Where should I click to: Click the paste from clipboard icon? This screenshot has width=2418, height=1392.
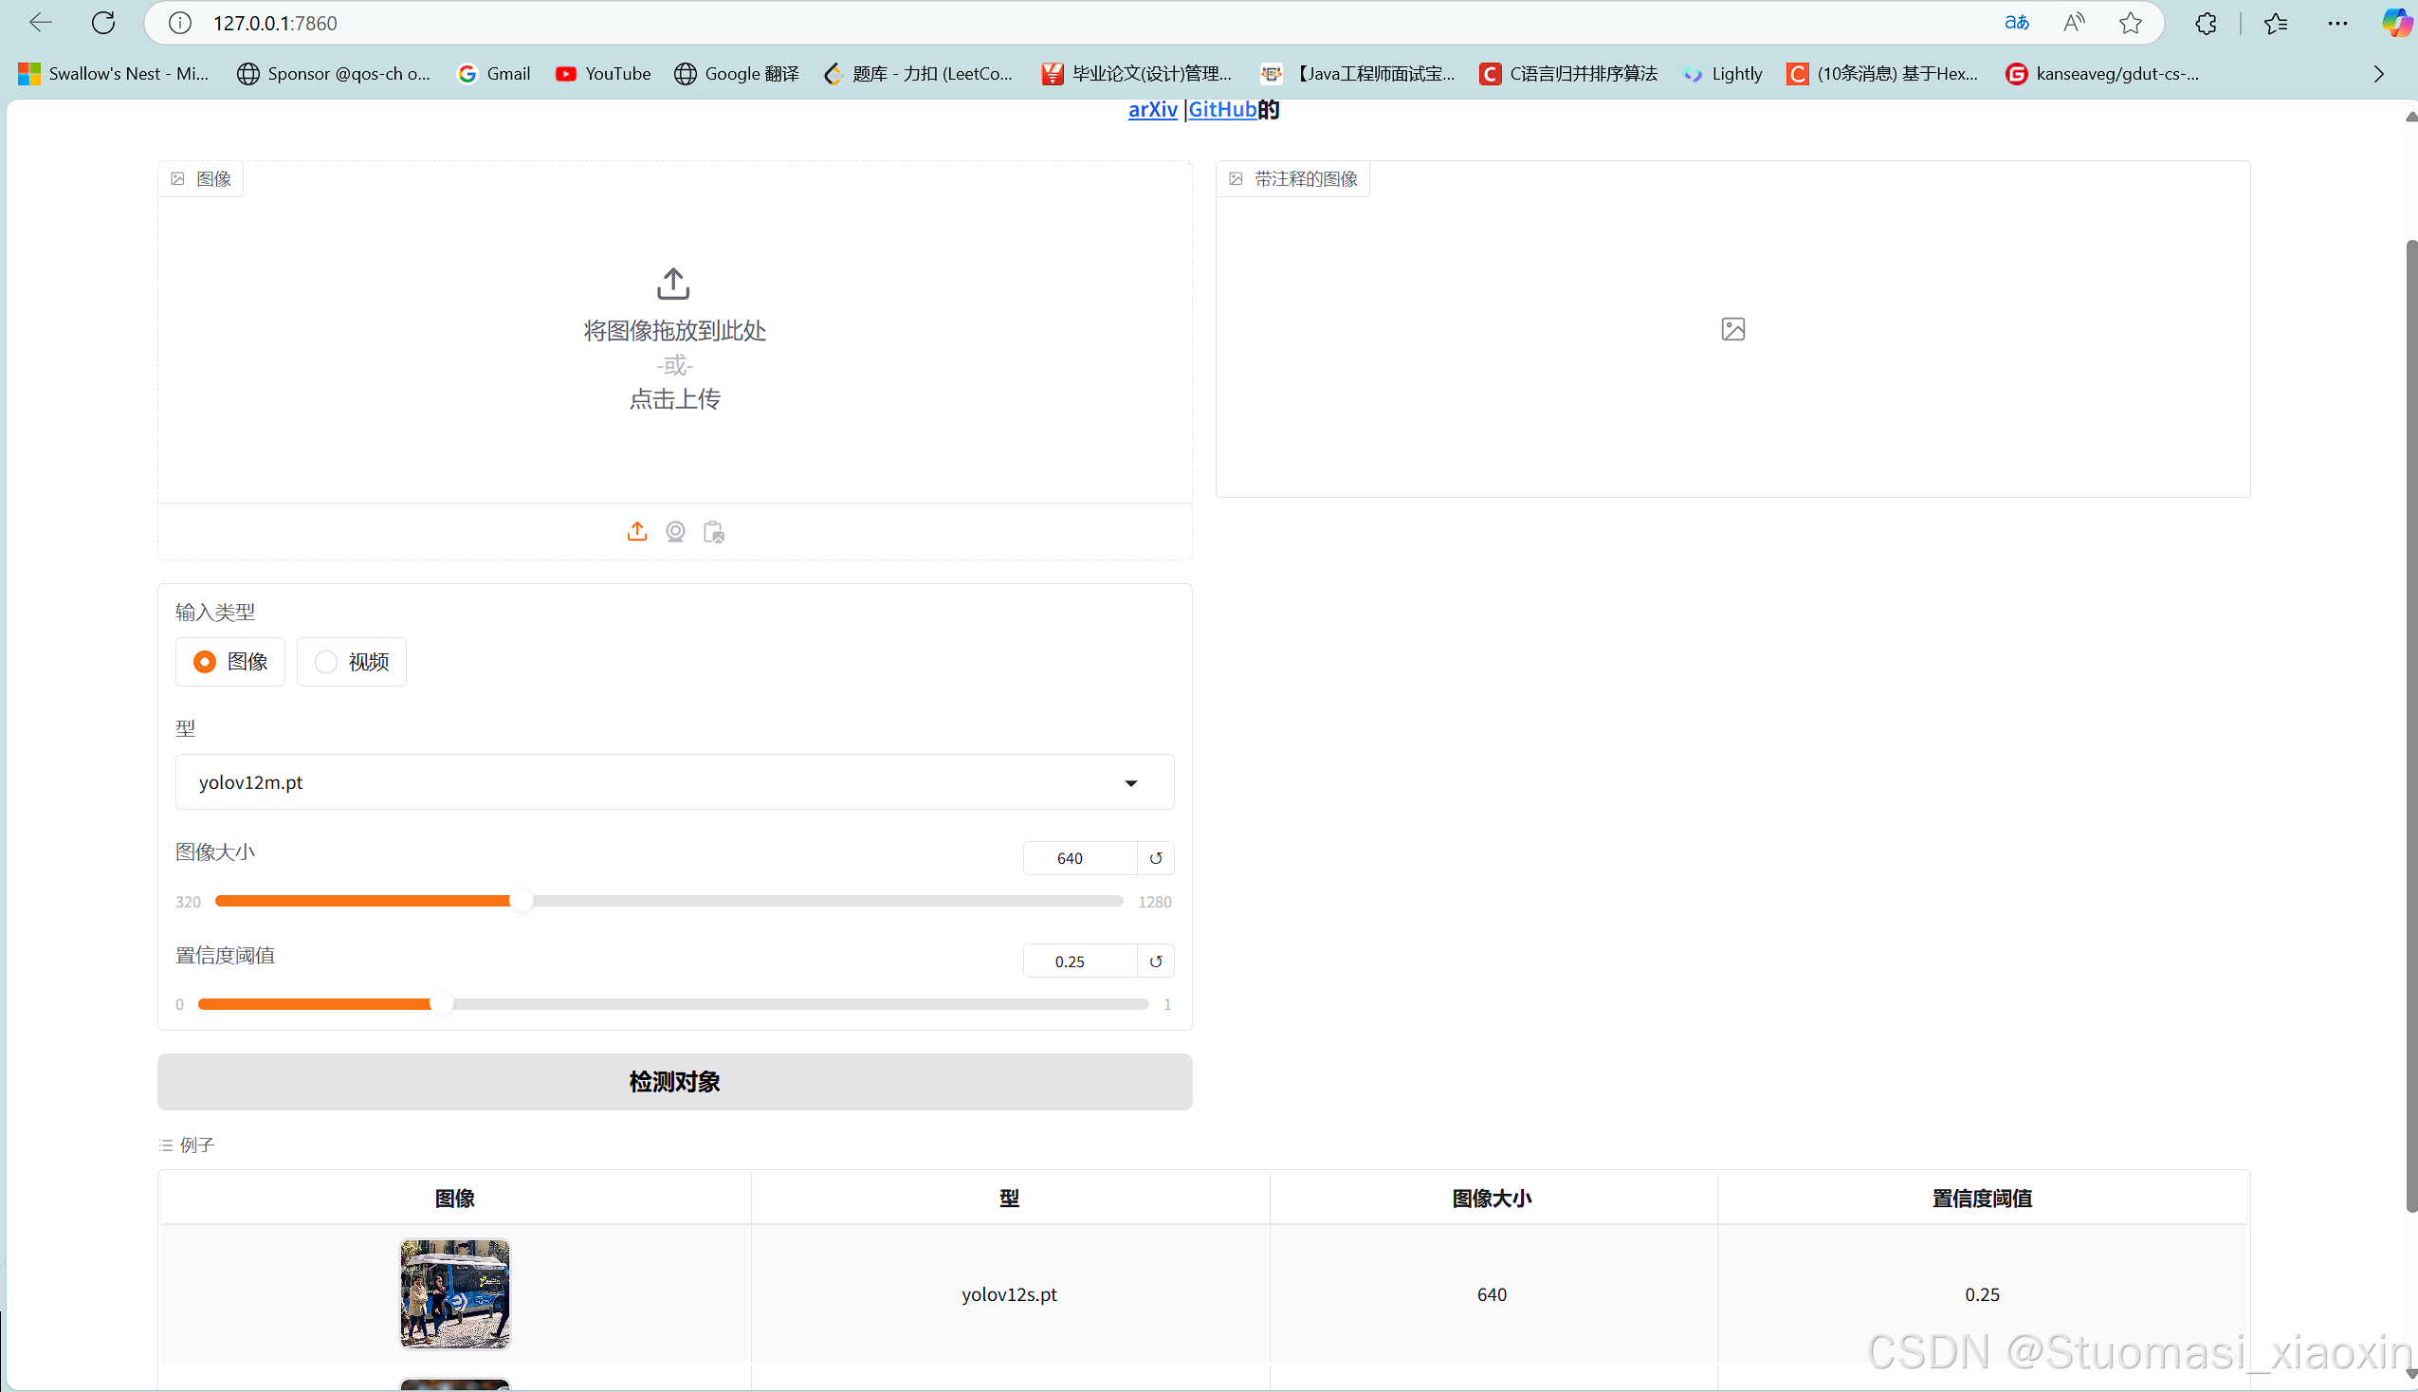pyautogui.click(x=713, y=532)
